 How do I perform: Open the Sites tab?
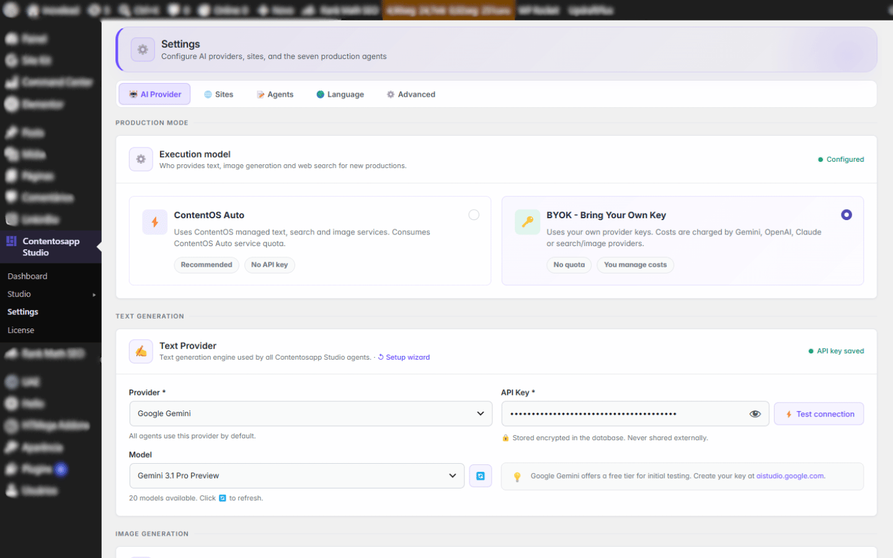pyautogui.click(x=218, y=94)
